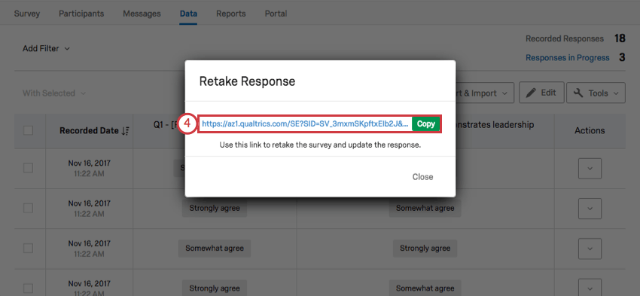Open the Tools wrench menu
This screenshot has height=296, width=640.
pos(596,93)
